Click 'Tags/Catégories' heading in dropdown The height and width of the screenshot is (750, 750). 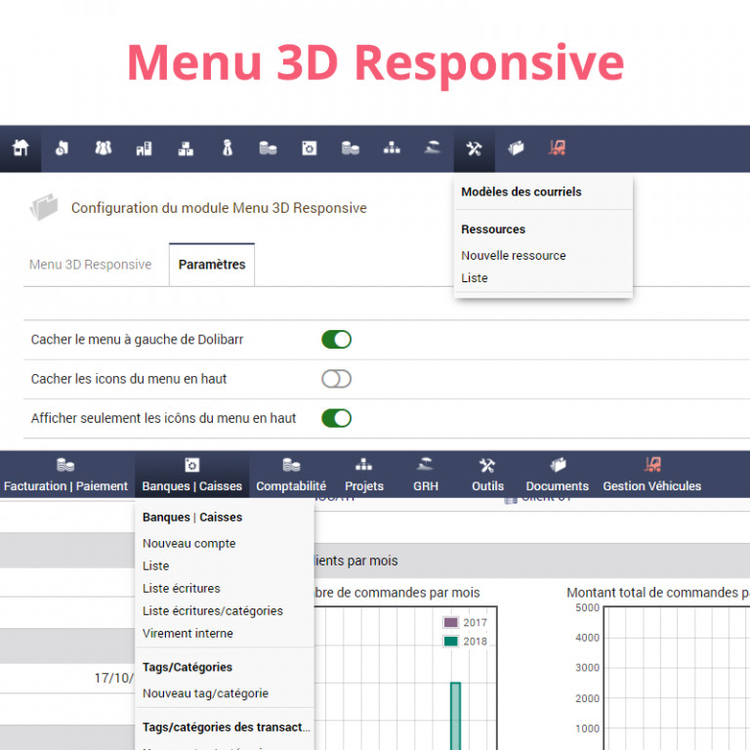coord(187,667)
